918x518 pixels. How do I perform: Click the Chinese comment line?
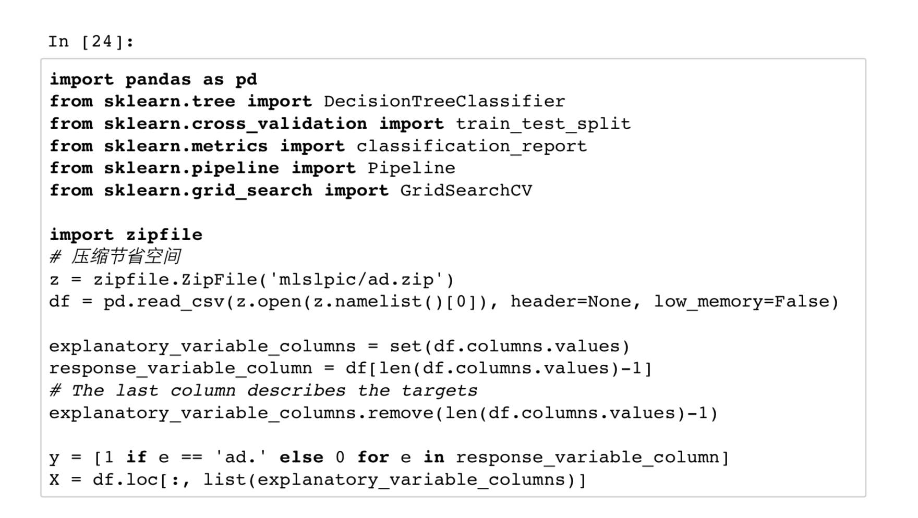115,256
